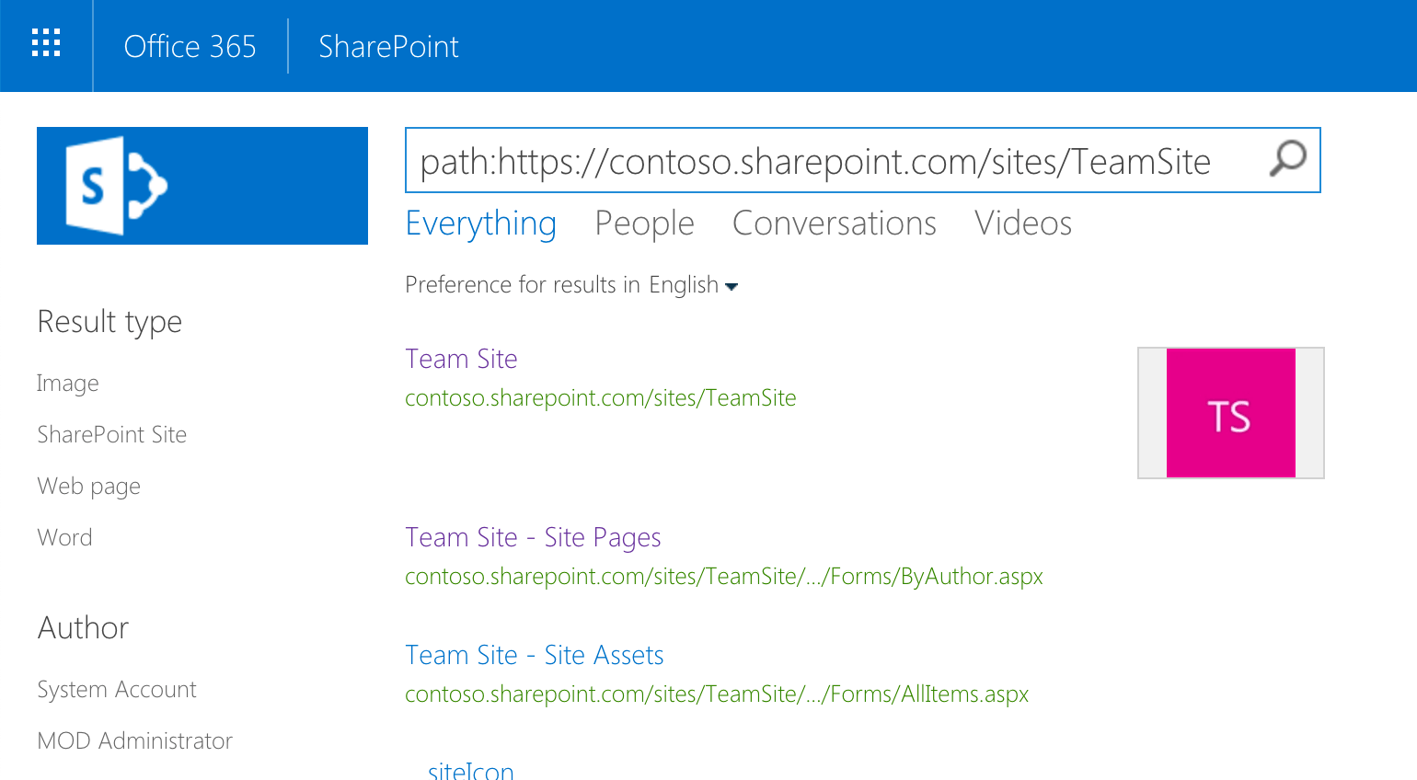The width and height of the screenshot is (1417, 780).
Task: Filter by author System Account
Action: point(117,689)
